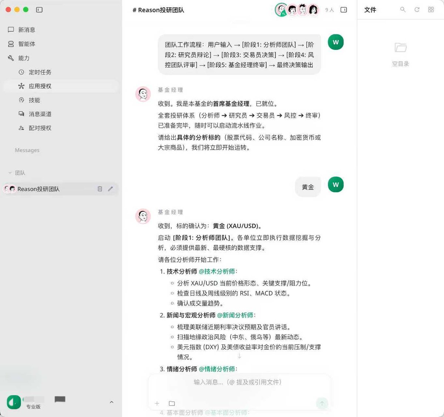Screen dimensions: 444x417
Task: Refresh the empty file directory
Action: pyautogui.click(x=417, y=10)
